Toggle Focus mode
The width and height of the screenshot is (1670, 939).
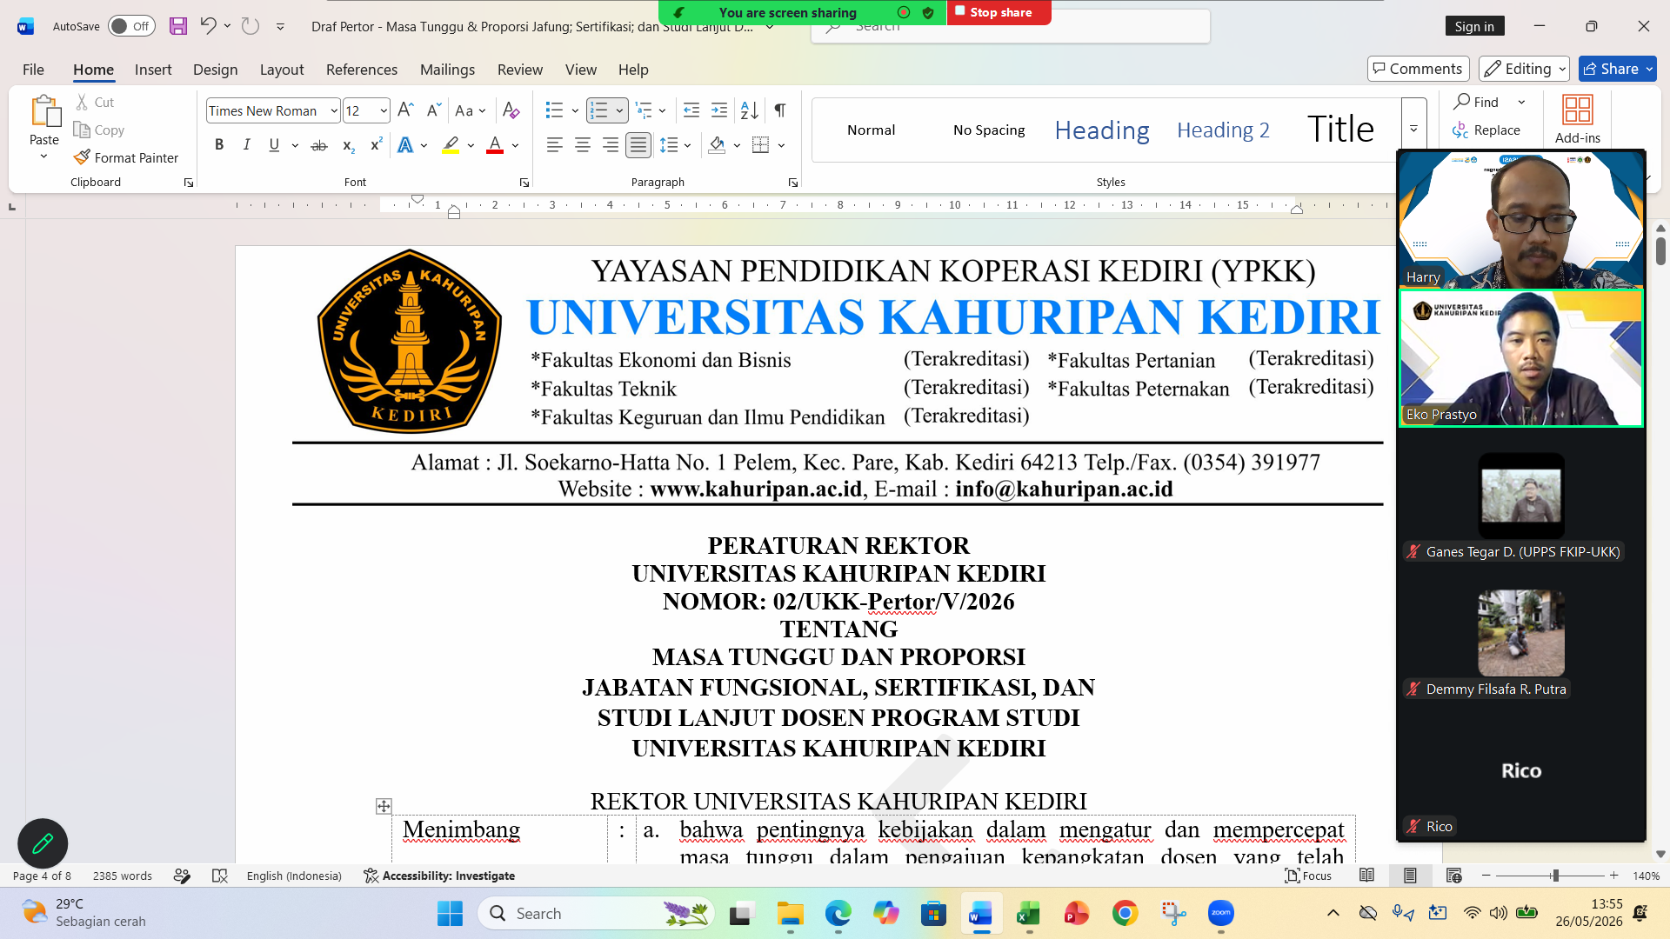[x=1308, y=876]
